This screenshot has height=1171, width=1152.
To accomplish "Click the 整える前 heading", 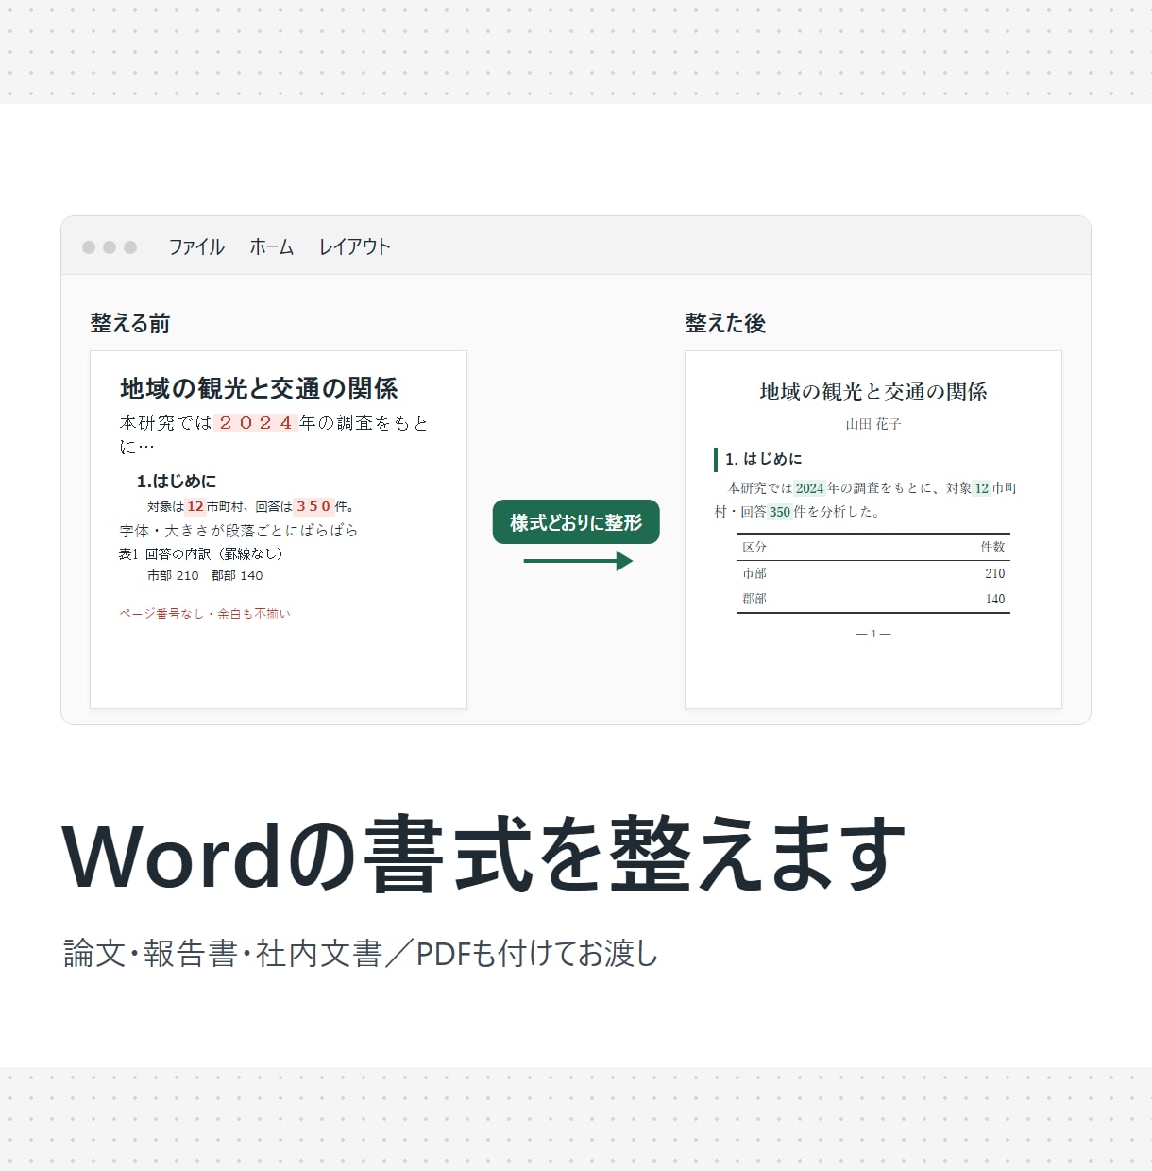I will [130, 323].
